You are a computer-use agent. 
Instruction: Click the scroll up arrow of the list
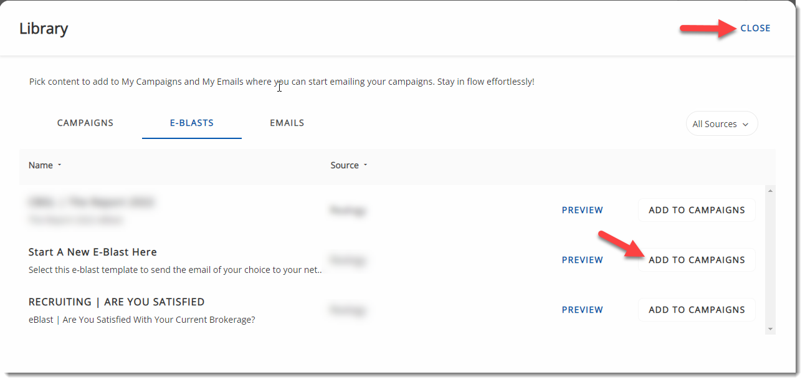[771, 191]
